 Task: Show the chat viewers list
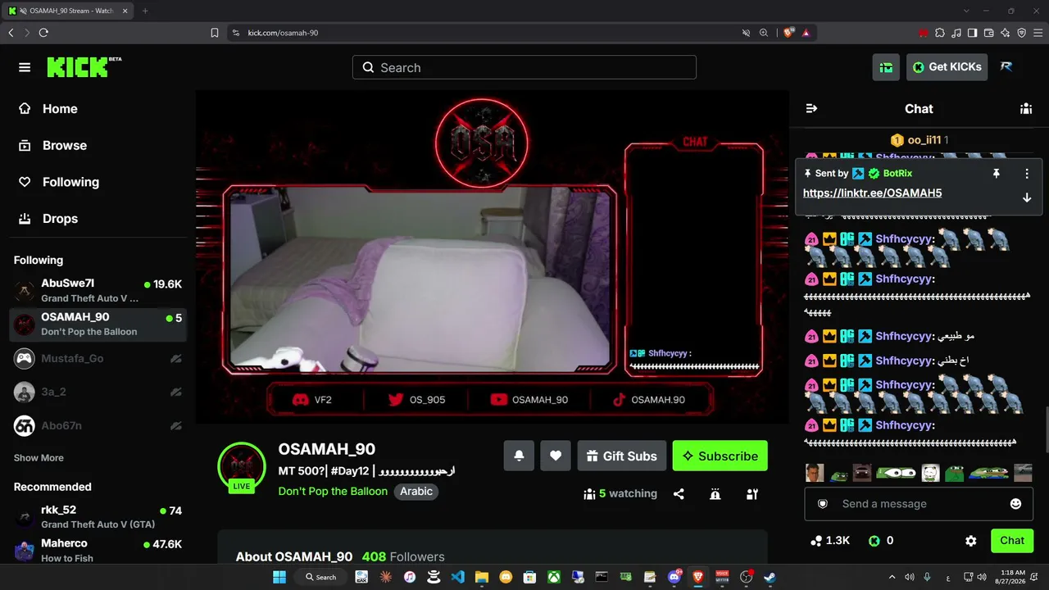click(x=1025, y=109)
